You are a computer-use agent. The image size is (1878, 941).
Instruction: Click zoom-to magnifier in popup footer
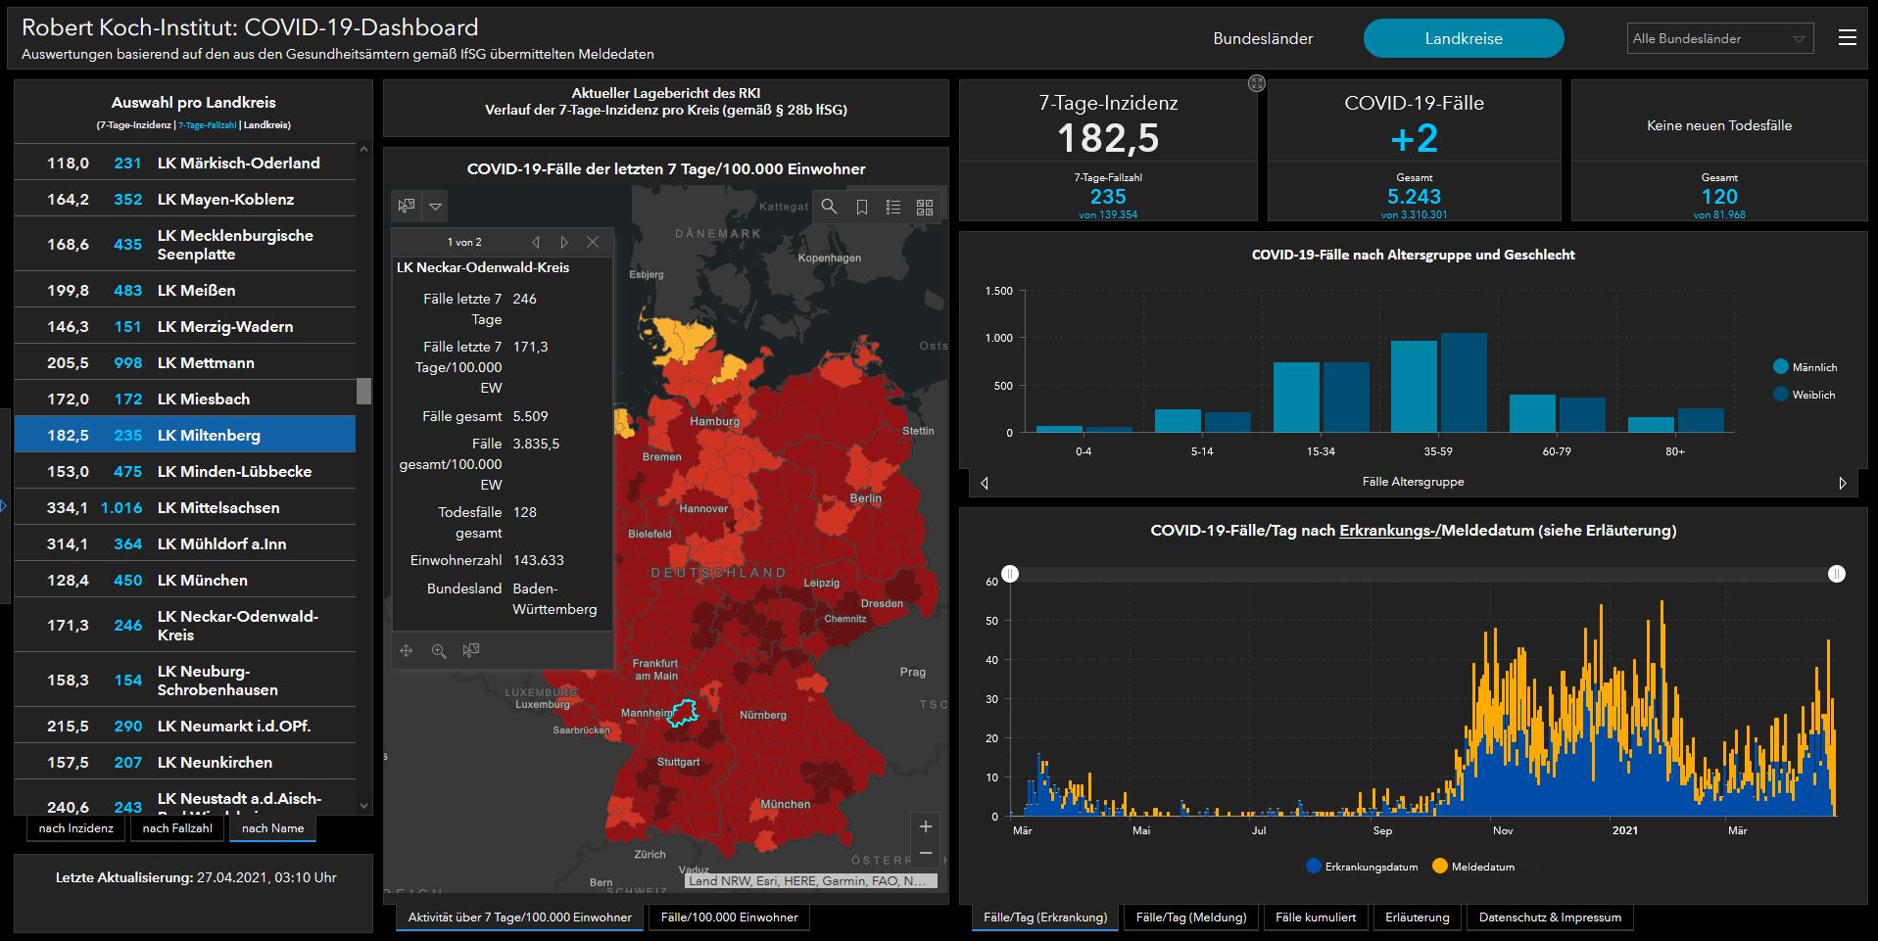pos(439,650)
